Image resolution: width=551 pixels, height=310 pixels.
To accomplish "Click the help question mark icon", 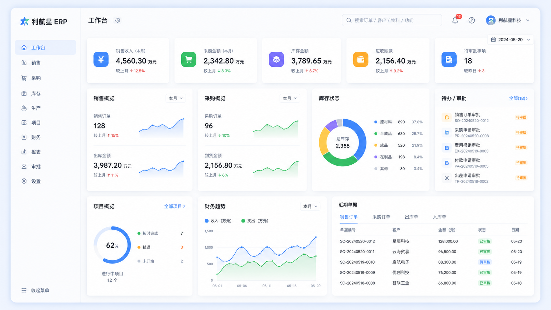I will (x=472, y=20).
